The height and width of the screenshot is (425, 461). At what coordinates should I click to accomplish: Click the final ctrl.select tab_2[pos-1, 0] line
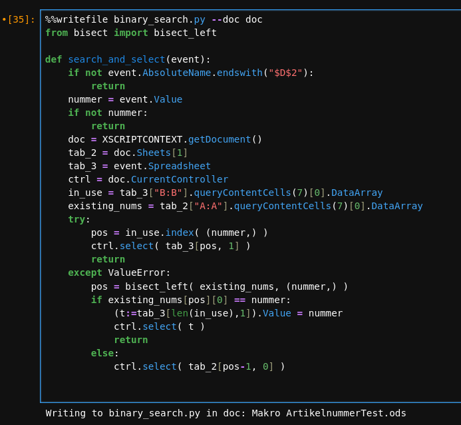click(199, 366)
